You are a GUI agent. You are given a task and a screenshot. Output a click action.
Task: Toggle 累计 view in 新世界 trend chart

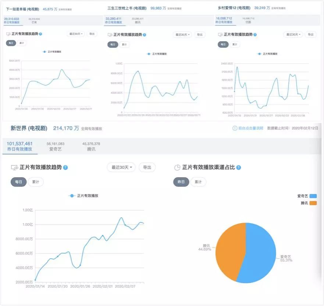36,182
